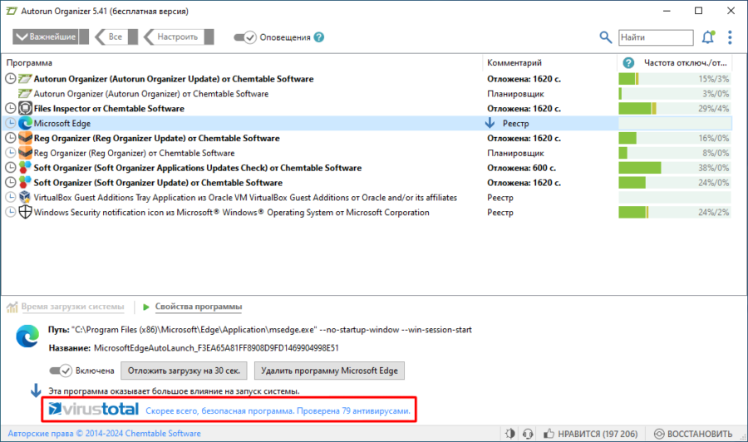Viewport: 748px width, 442px height.
Task: Click the clock icon beside VirtualBox Guest Additions
Action: point(11,197)
